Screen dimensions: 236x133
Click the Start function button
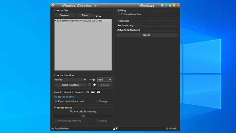pos(70,85)
